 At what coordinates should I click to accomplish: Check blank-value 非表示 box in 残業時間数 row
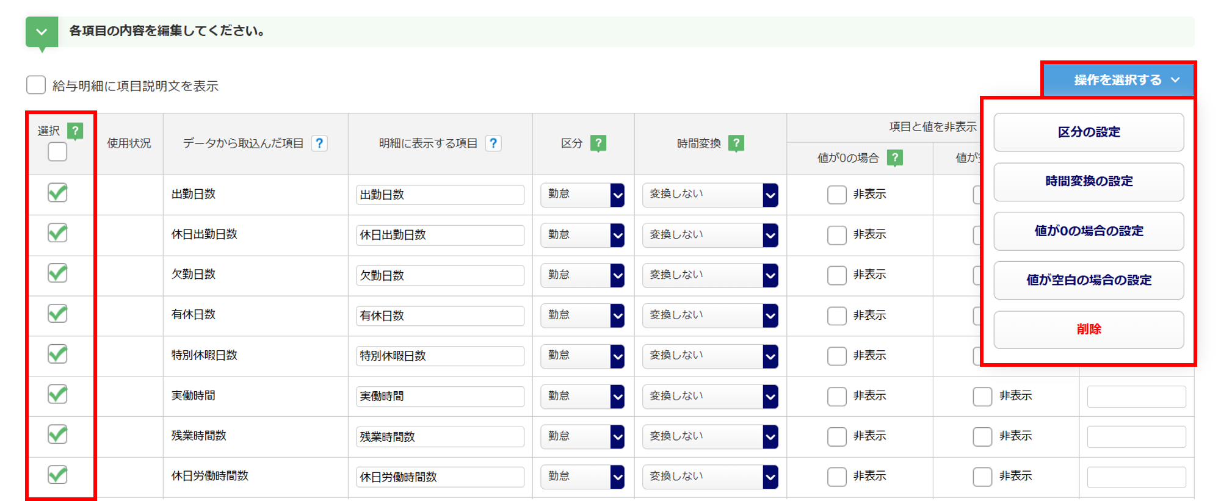[982, 436]
